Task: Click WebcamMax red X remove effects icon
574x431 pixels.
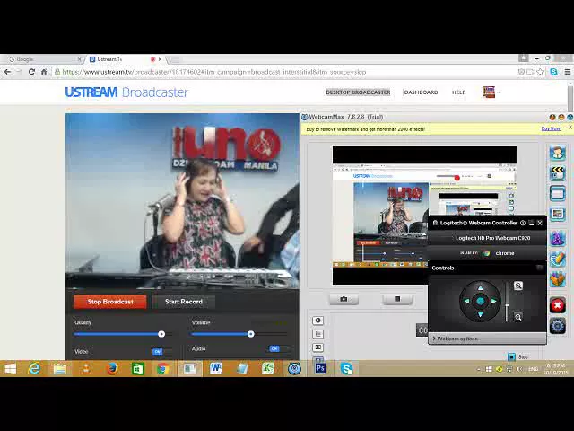Action: 558,305
